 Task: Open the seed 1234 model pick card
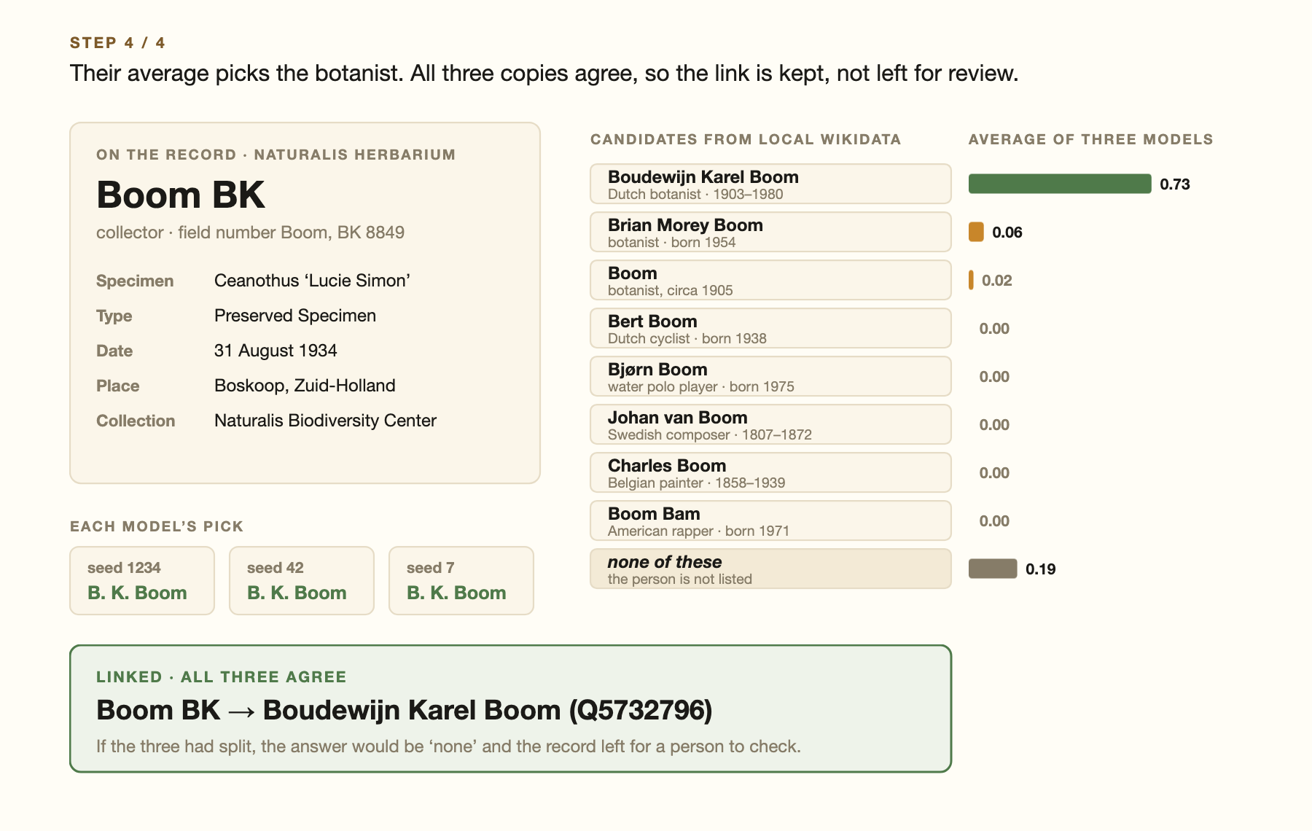142,581
